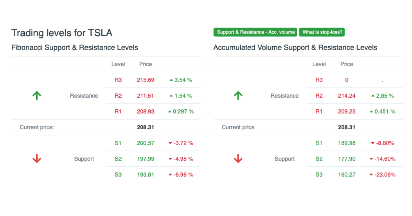Click Fibonacci R2 price 211.51

click(x=146, y=96)
